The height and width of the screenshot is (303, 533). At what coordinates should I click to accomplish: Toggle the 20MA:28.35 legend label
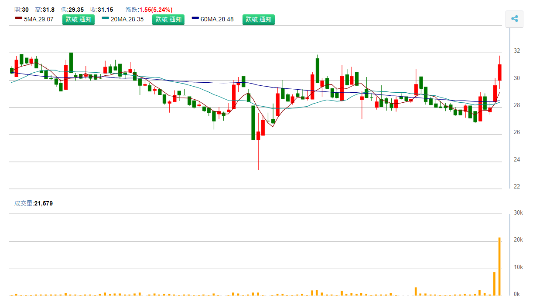(x=127, y=19)
